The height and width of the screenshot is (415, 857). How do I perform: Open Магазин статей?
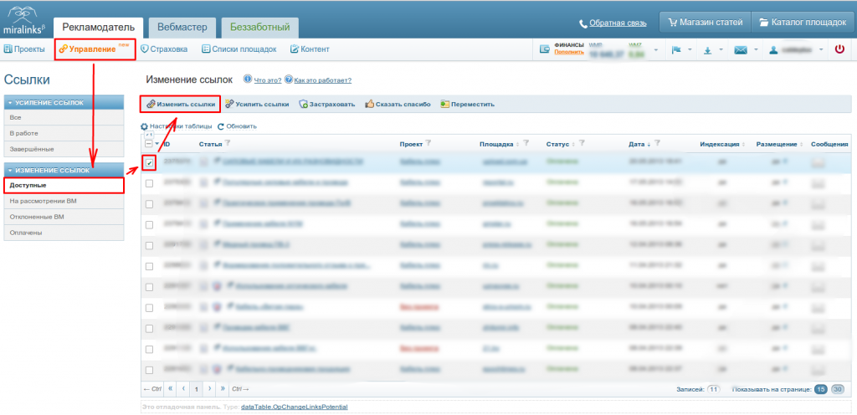coord(705,23)
